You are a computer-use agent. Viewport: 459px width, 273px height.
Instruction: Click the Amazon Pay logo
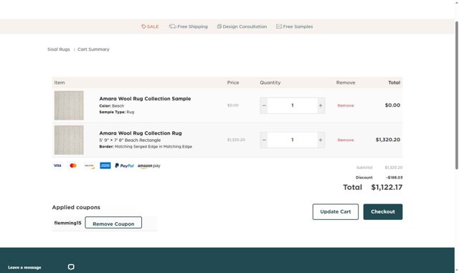point(149,166)
